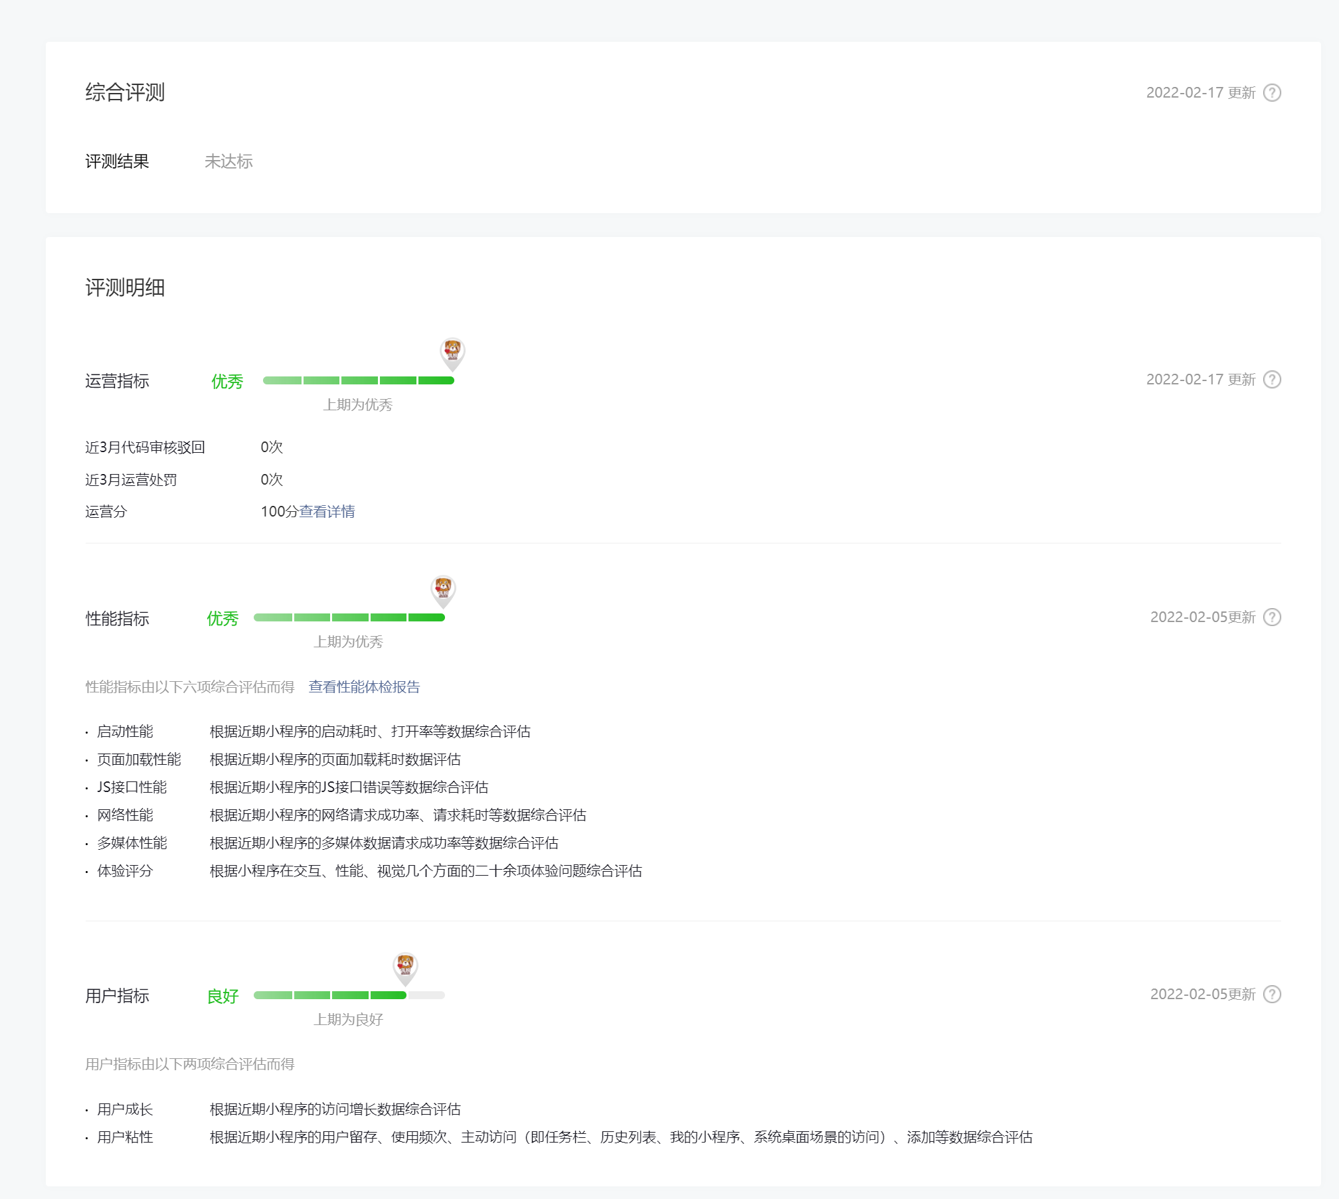The image size is (1339, 1199).
Task: Click the 未达标 evaluation result text
Action: [228, 161]
